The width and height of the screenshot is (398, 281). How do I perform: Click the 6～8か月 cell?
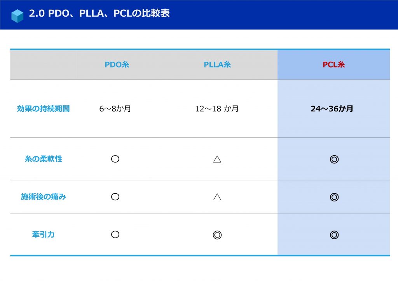pyautogui.click(x=115, y=109)
